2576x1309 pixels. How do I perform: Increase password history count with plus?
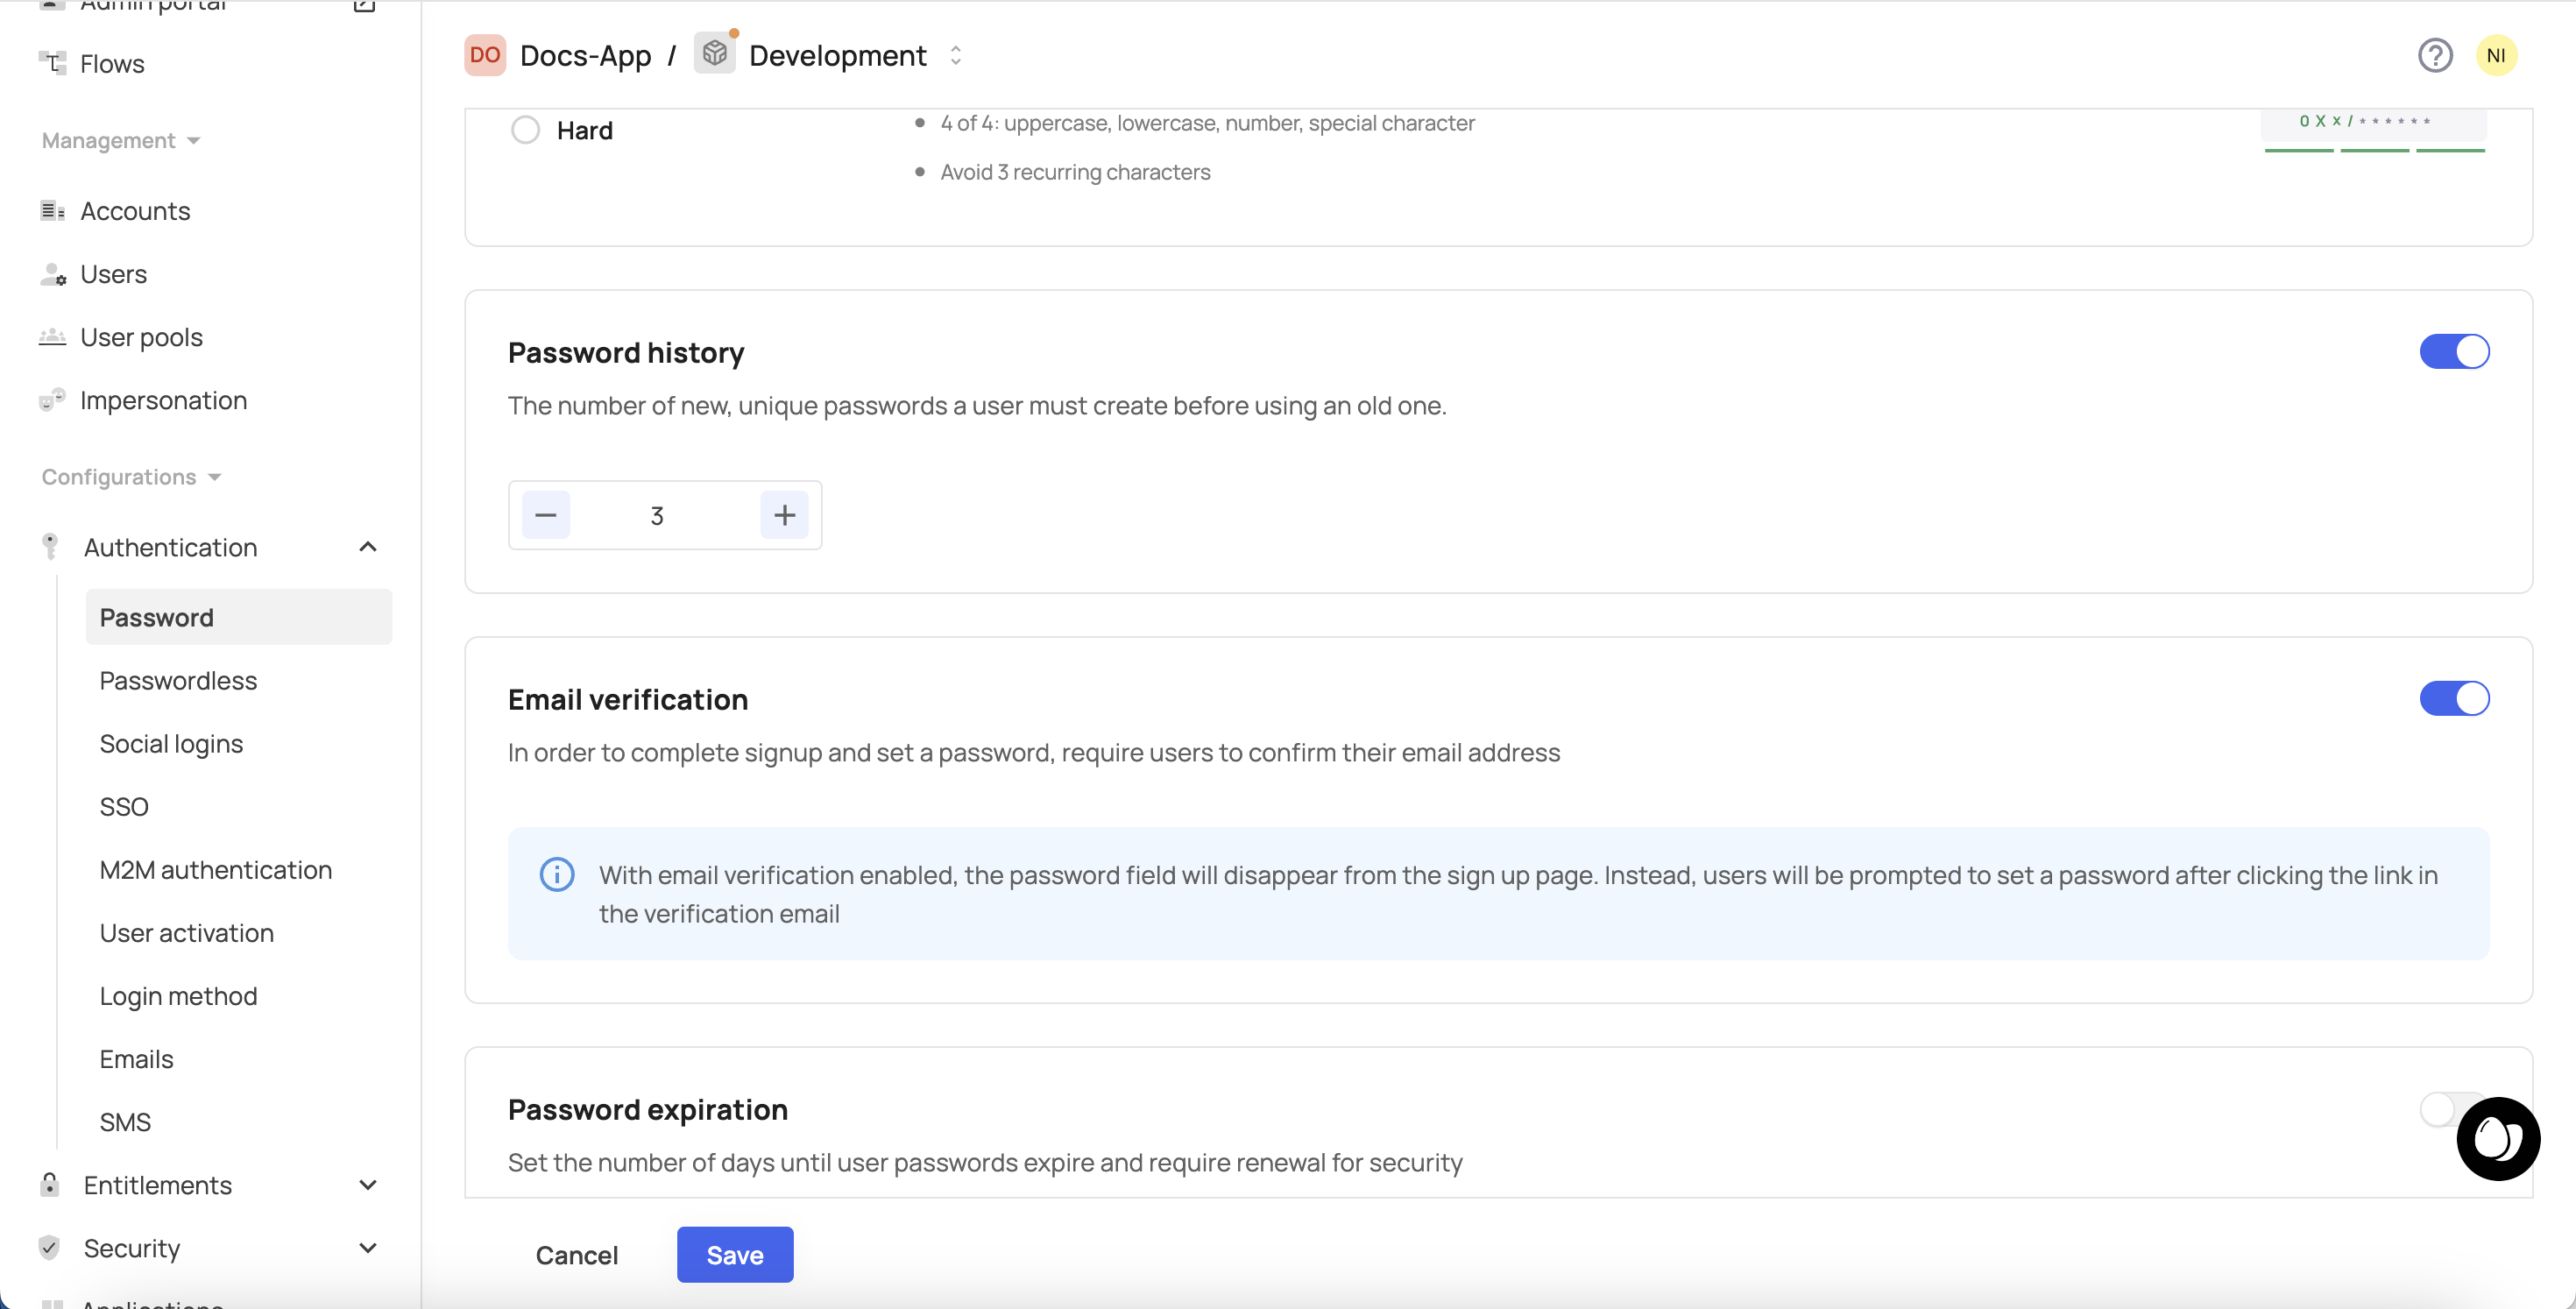784,515
